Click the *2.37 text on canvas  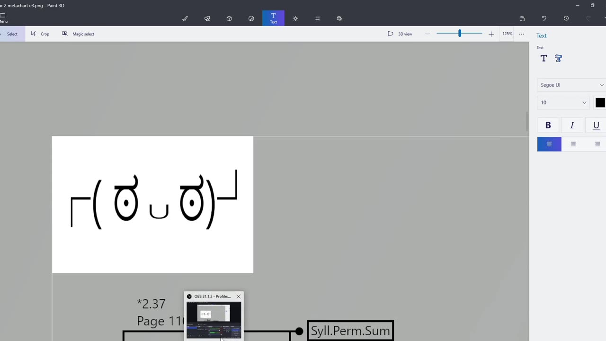pyautogui.click(x=151, y=304)
